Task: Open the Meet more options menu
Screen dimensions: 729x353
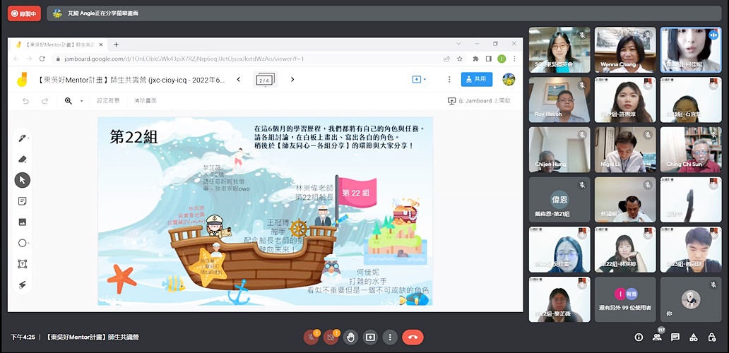Action: pyautogui.click(x=391, y=337)
